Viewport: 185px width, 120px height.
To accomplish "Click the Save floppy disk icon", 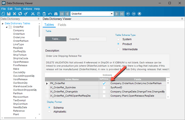I will (9, 14).
